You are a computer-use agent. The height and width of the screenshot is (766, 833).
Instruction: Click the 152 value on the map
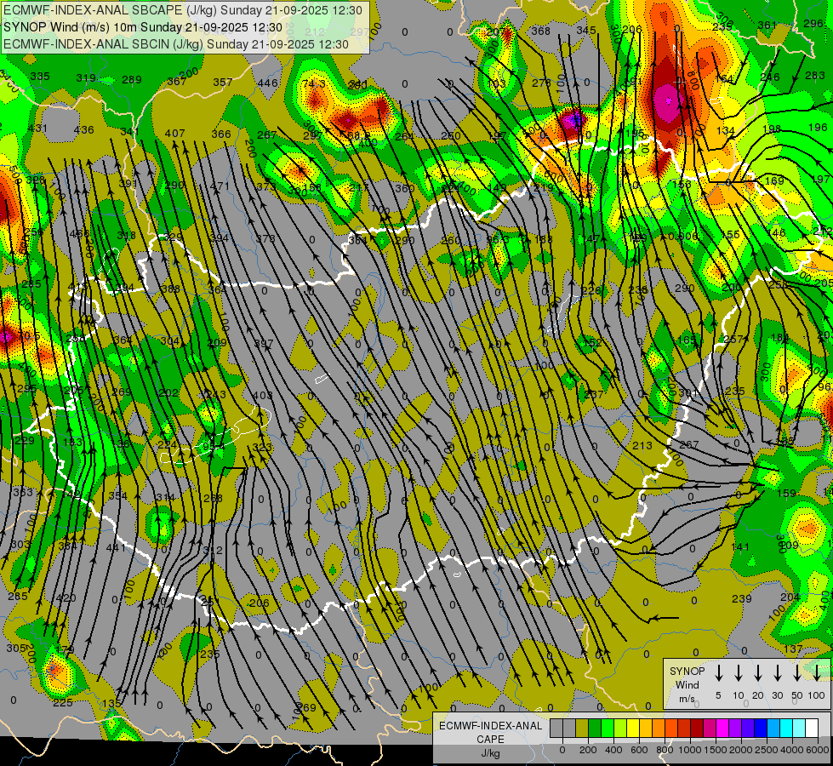pos(592,342)
